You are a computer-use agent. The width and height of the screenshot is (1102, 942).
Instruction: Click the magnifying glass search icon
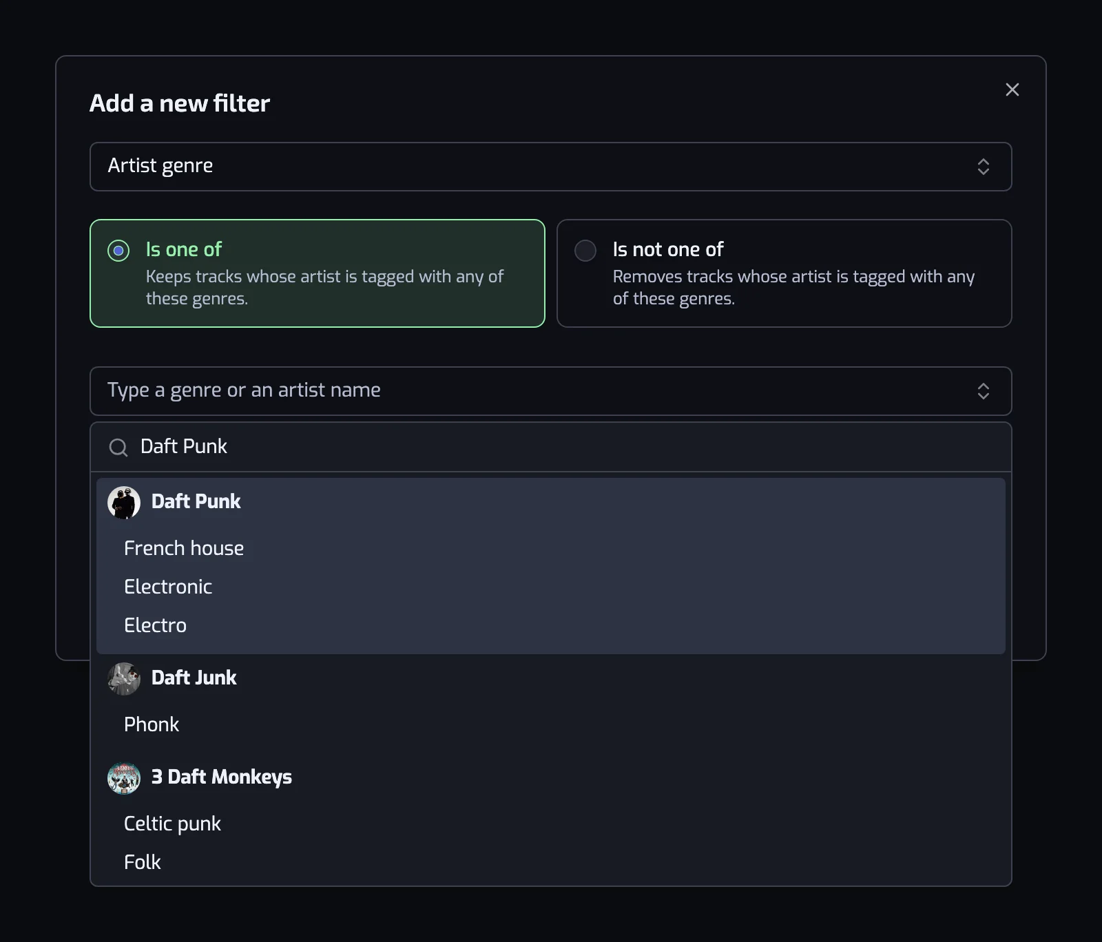(x=118, y=448)
